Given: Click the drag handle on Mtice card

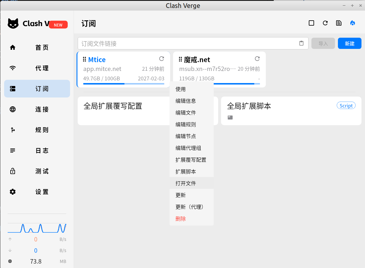Looking at the screenshot, I should pos(84,59).
